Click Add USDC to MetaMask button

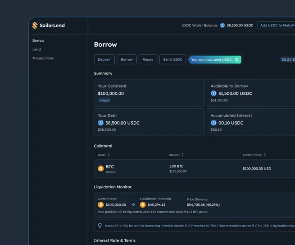276,25
